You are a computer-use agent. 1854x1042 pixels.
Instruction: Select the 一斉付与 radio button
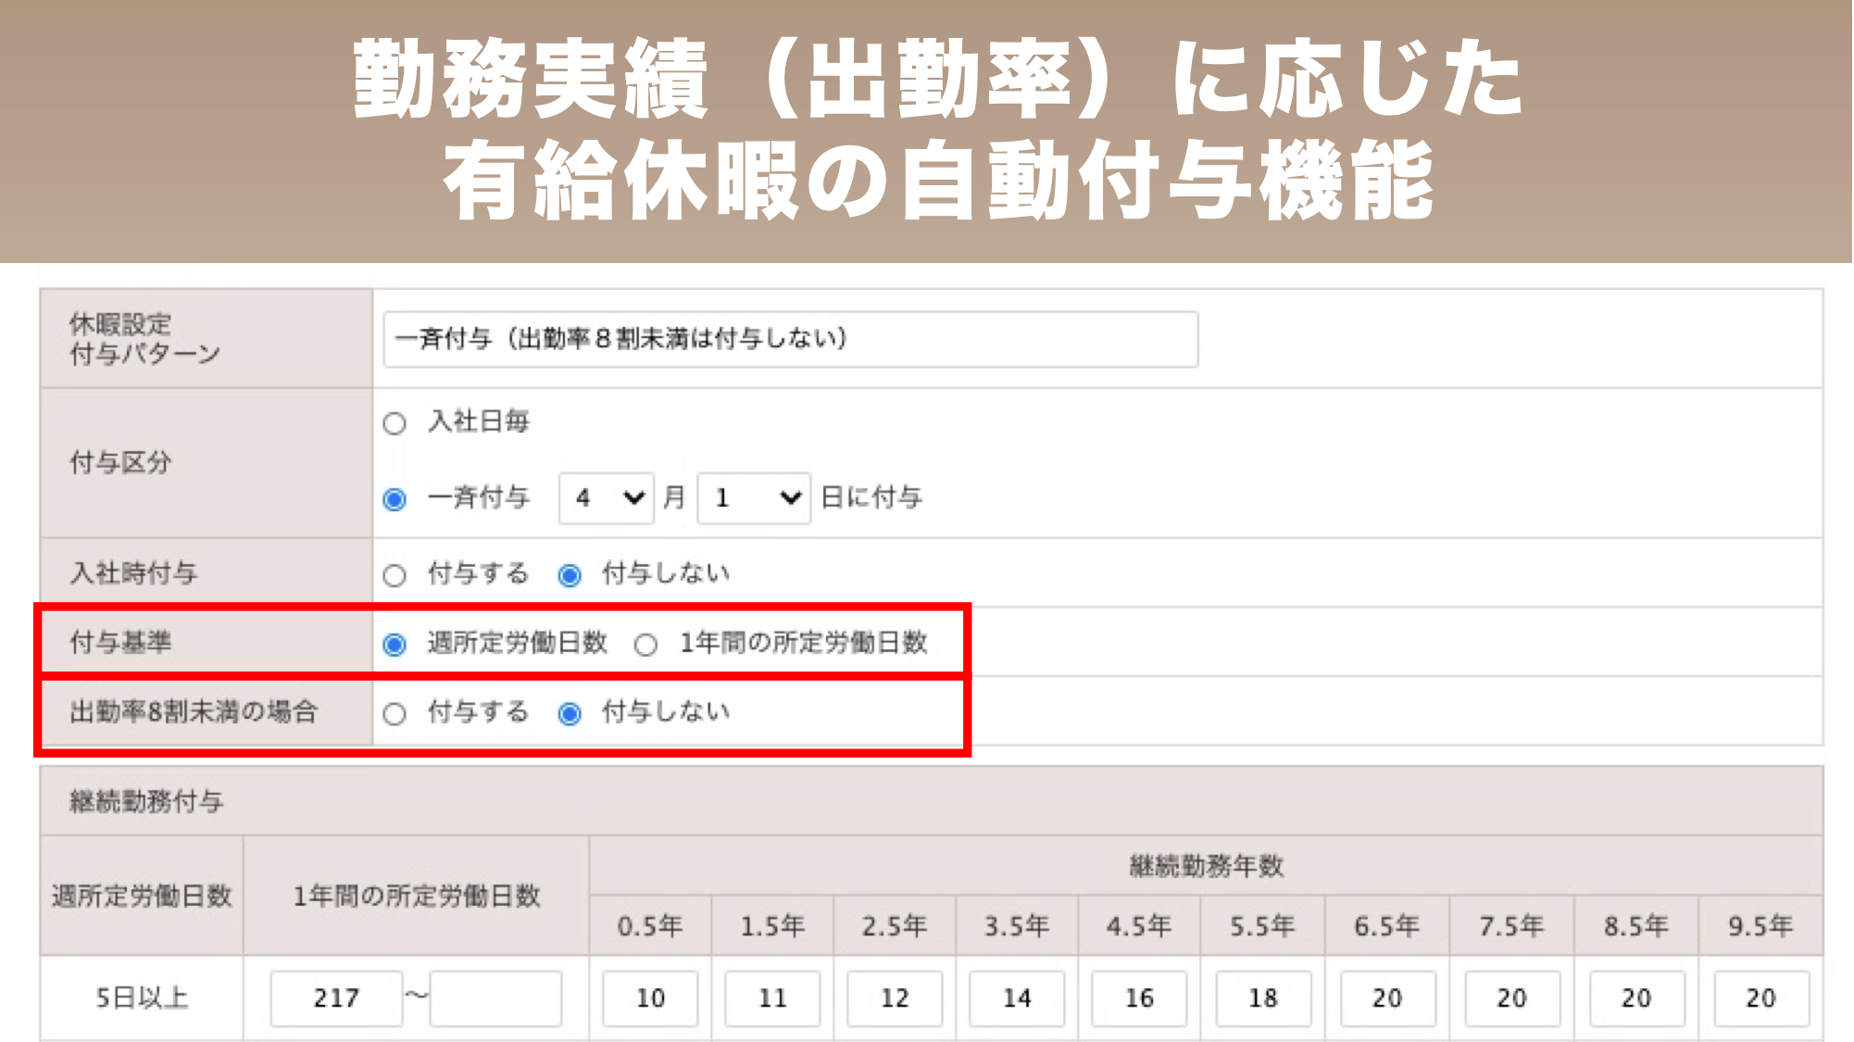[x=395, y=499]
